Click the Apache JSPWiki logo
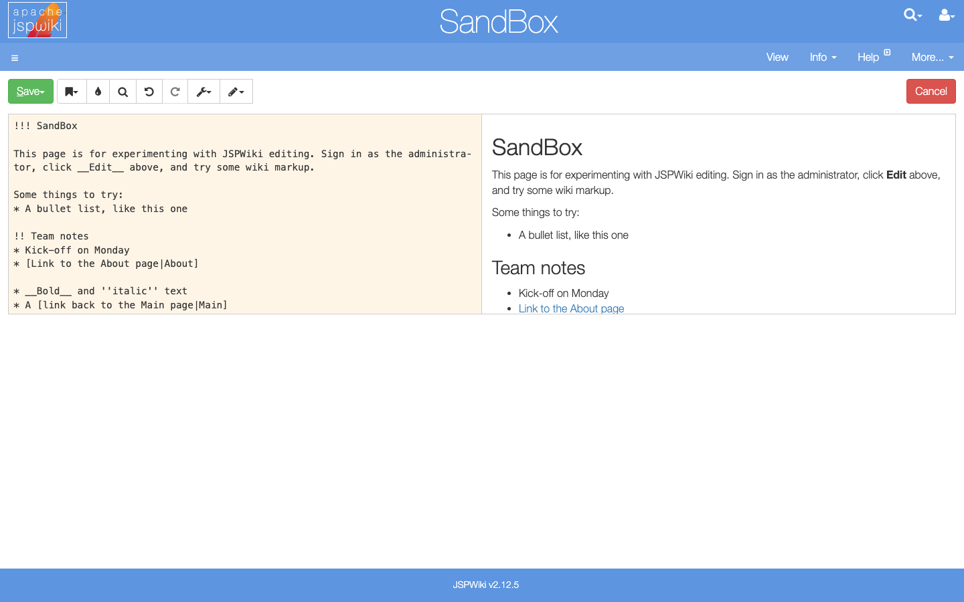Viewport: 964px width, 602px height. [37, 20]
